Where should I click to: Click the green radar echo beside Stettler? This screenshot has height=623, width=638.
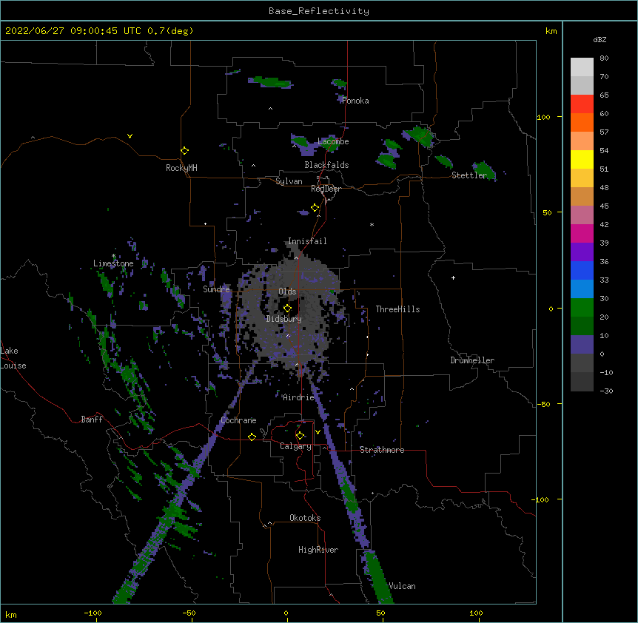pyautogui.click(x=485, y=169)
